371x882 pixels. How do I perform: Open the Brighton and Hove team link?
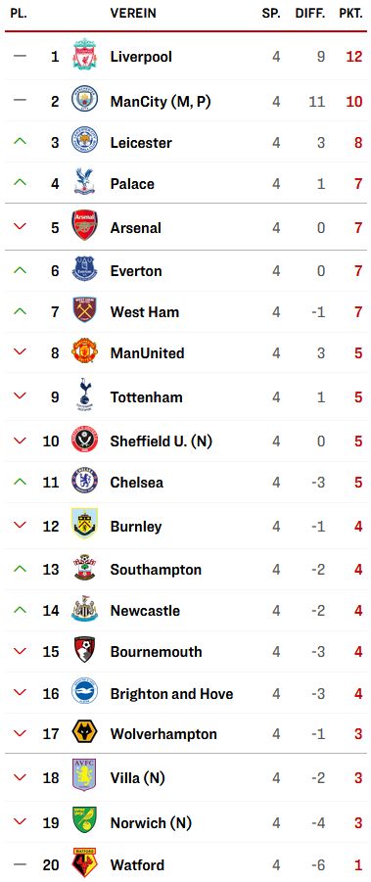(x=171, y=694)
